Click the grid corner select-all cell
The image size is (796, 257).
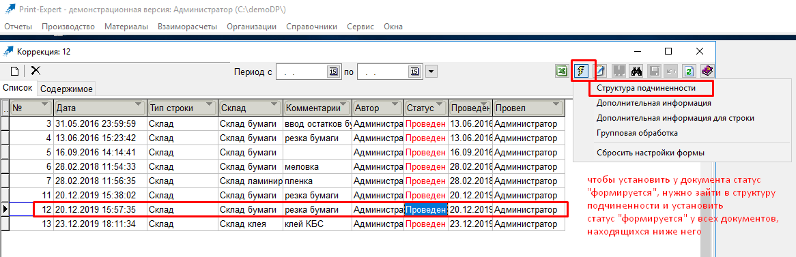(5, 108)
